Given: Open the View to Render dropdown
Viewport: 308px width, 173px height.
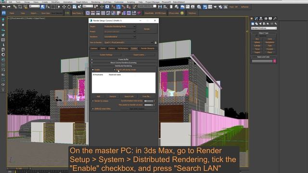Looking at the screenshot, I should point(128,43).
